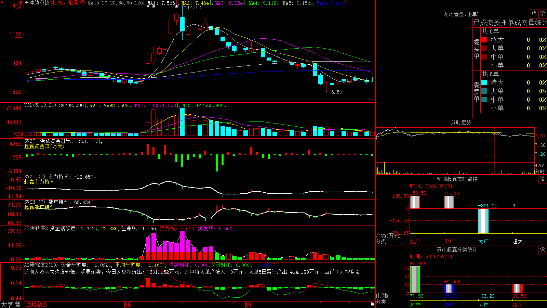The image size is (547, 308).
Task: Click the 中户 category label in 深市超赢分类统计
Action: pos(449,305)
